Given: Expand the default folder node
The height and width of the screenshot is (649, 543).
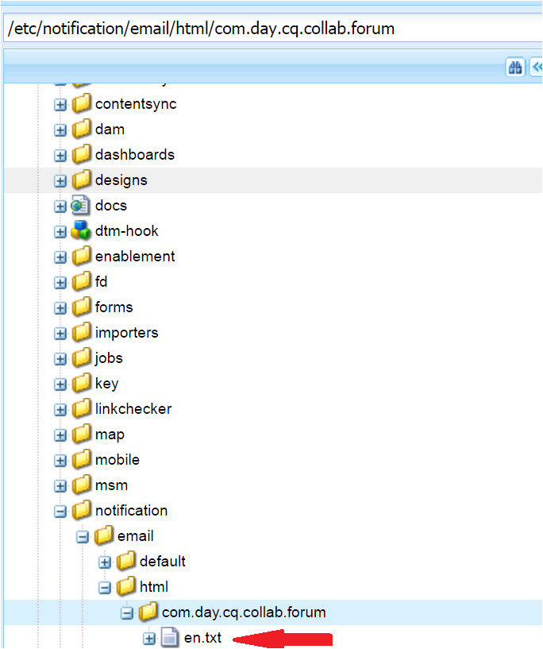Looking at the screenshot, I should click(x=105, y=562).
